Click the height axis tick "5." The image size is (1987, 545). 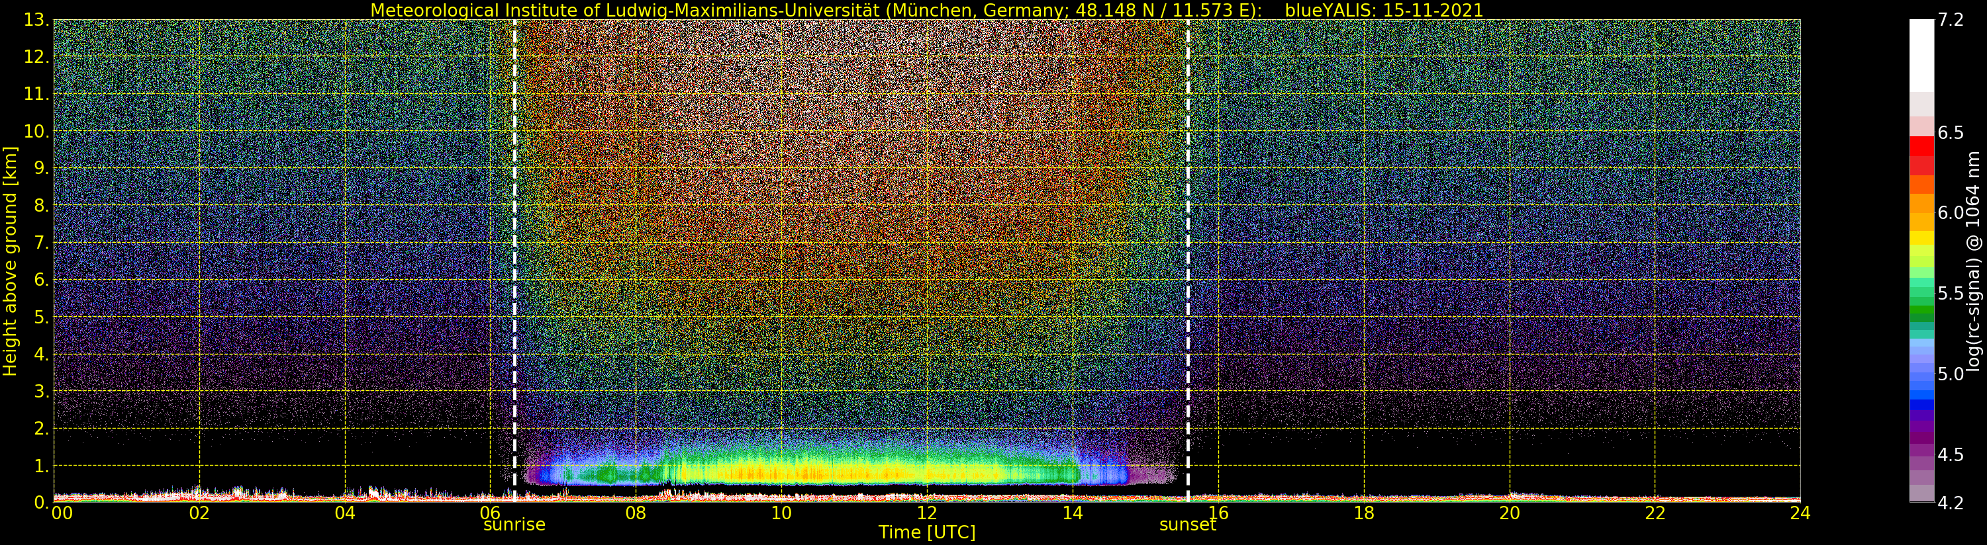point(41,317)
